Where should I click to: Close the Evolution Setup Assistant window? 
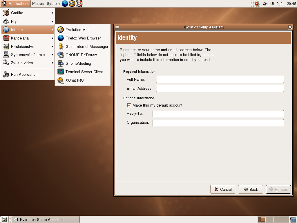point(290,27)
